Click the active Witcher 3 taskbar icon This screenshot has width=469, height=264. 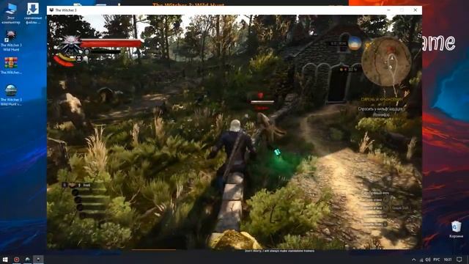(38, 260)
